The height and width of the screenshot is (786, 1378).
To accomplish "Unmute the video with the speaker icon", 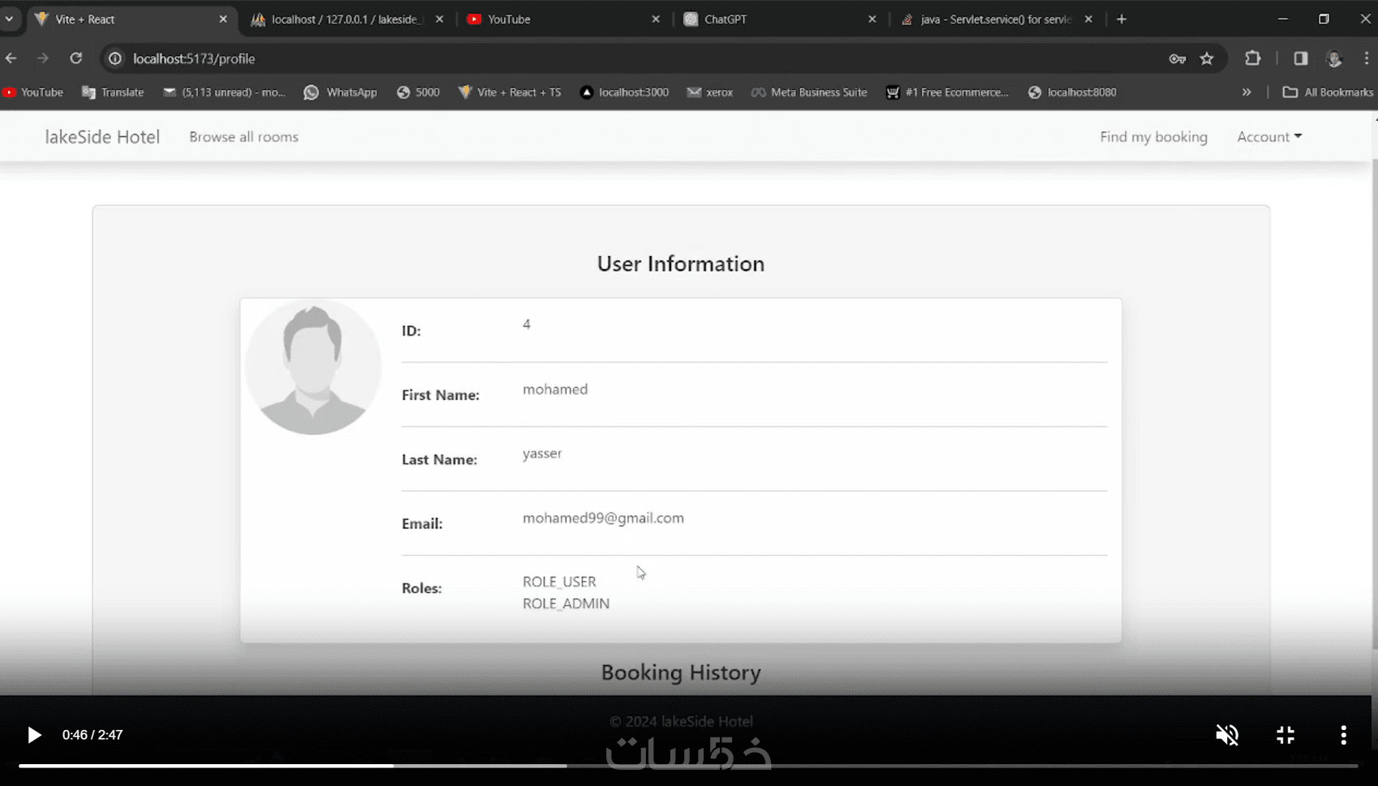I will pos(1227,735).
